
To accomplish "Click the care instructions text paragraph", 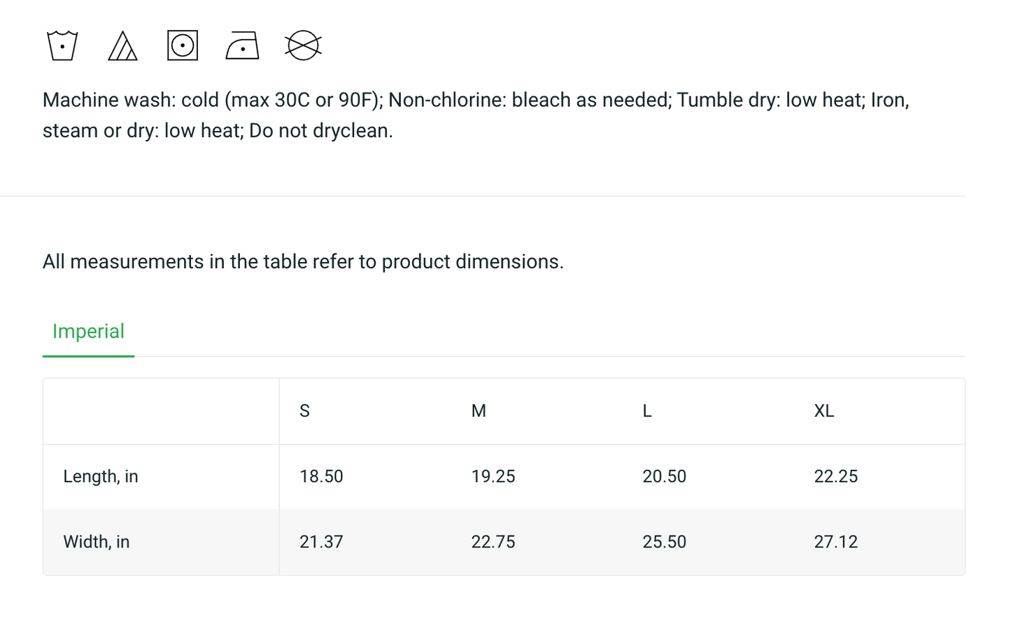I will [476, 115].
